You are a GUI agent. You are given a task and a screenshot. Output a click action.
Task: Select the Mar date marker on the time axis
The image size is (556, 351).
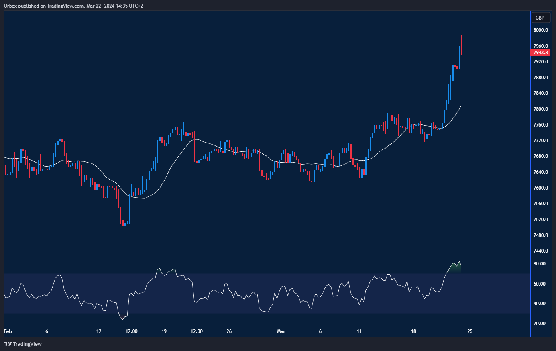tap(281, 331)
